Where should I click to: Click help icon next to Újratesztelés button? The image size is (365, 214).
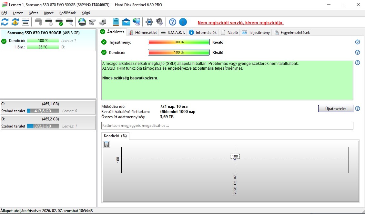(358, 108)
